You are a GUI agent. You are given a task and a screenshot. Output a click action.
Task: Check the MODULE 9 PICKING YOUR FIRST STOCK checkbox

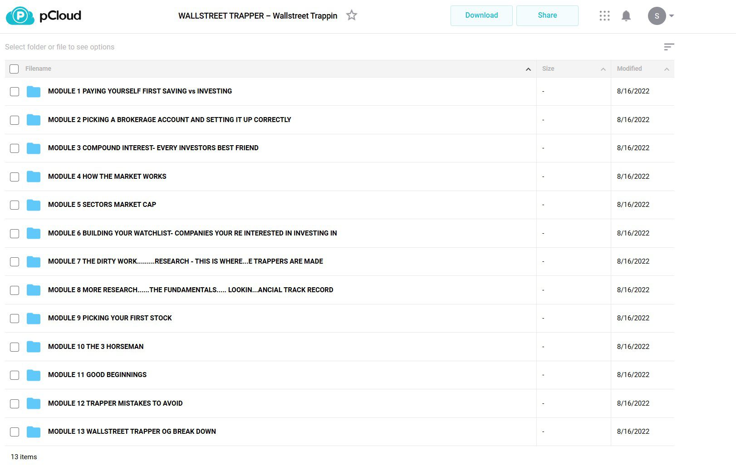pos(15,319)
